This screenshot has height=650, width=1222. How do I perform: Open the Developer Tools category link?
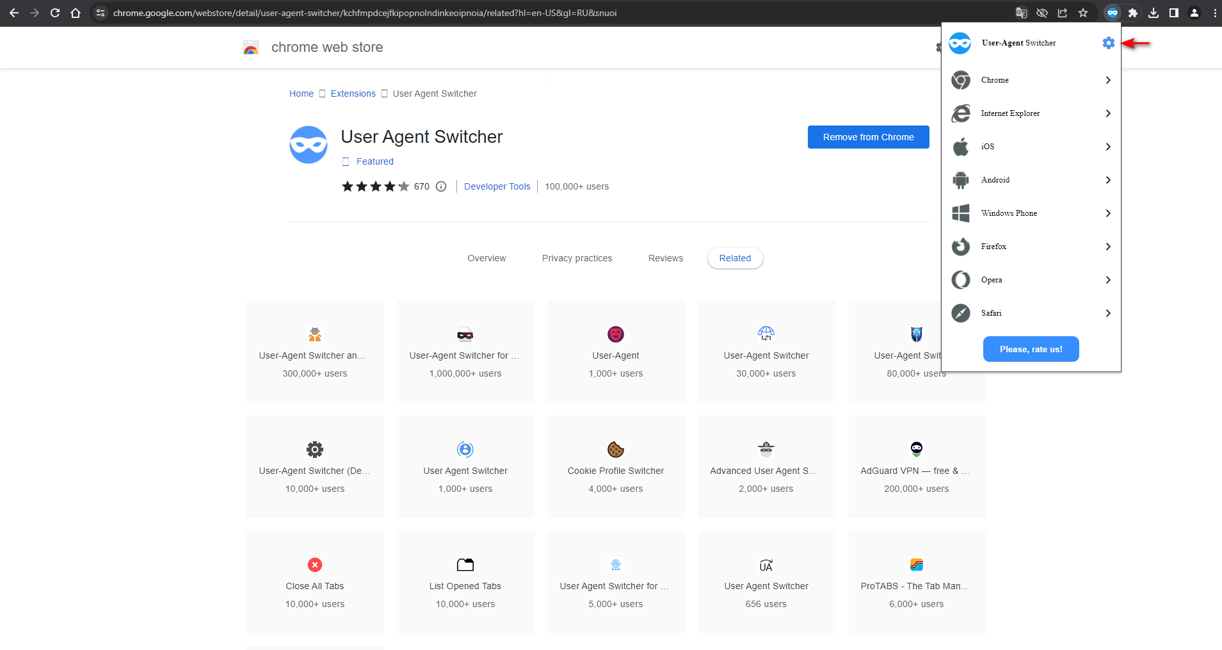tap(497, 186)
